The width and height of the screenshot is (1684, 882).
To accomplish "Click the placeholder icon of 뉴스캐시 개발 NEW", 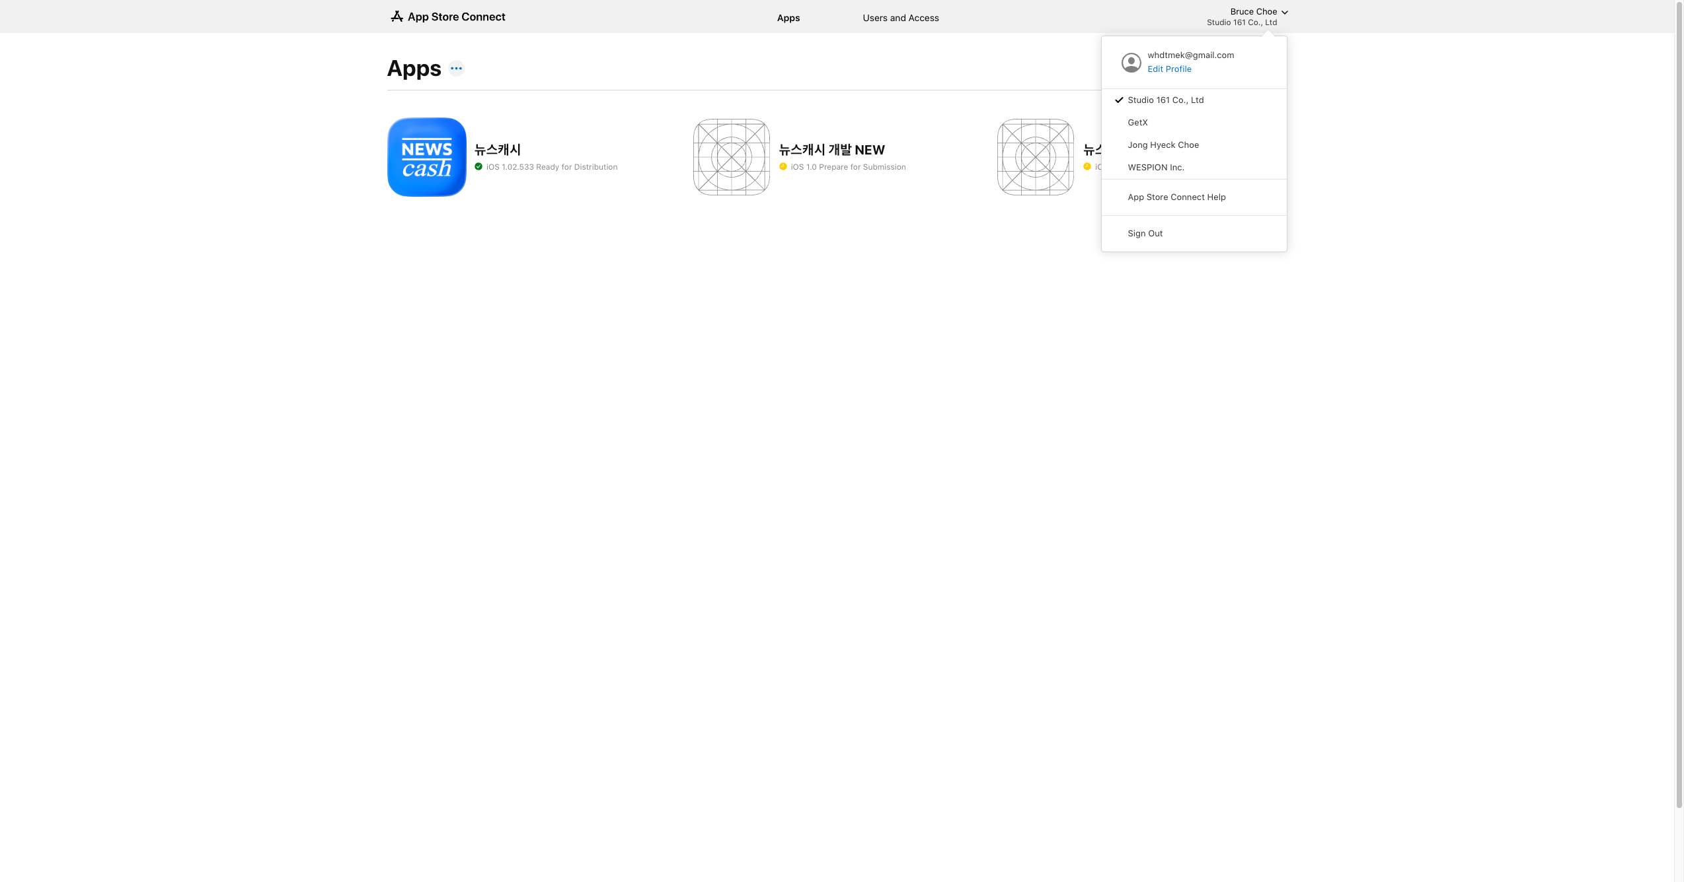I will (x=731, y=157).
